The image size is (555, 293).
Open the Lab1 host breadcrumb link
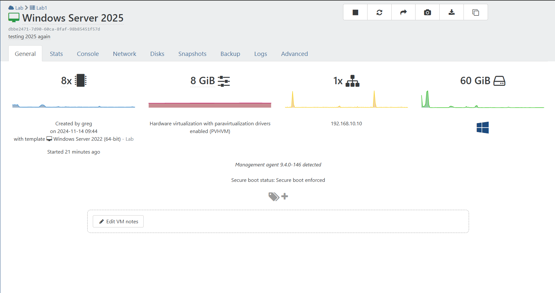pos(42,8)
